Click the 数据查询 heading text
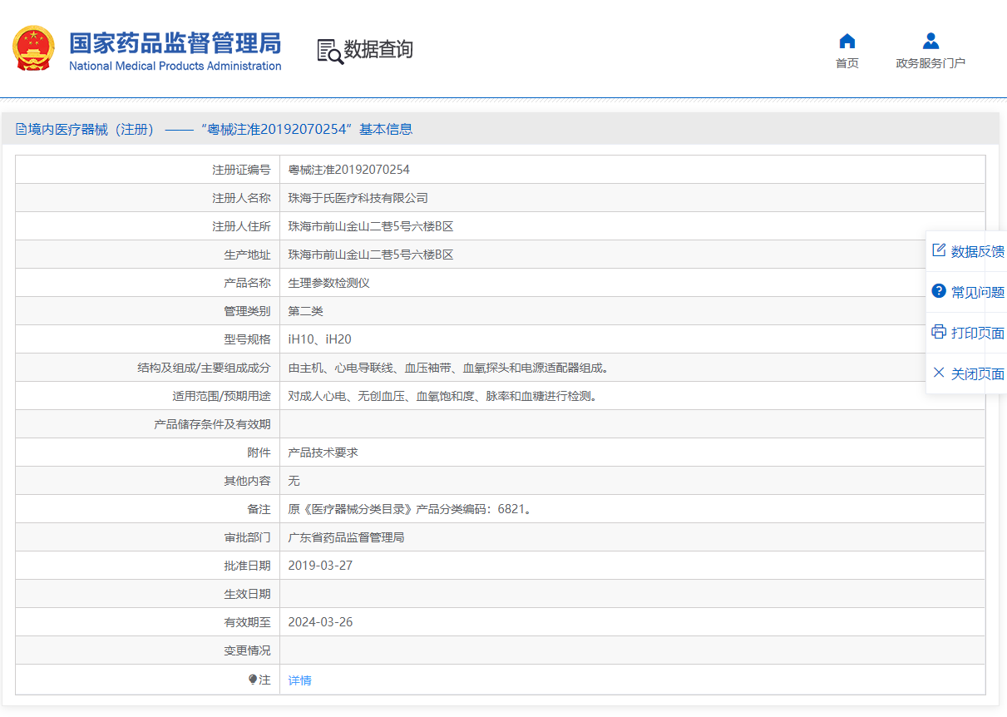1007x717 pixels. 378,50
